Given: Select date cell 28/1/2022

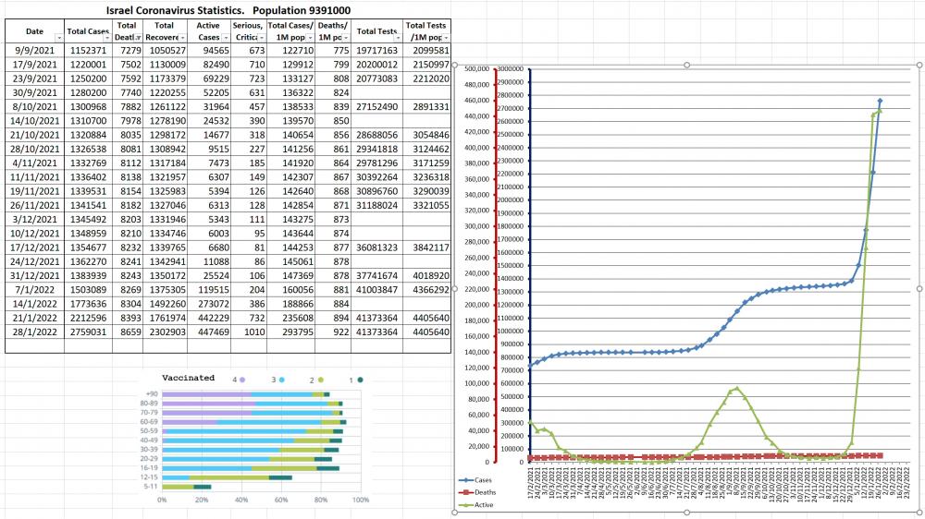Looking at the screenshot, I should click(x=35, y=332).
